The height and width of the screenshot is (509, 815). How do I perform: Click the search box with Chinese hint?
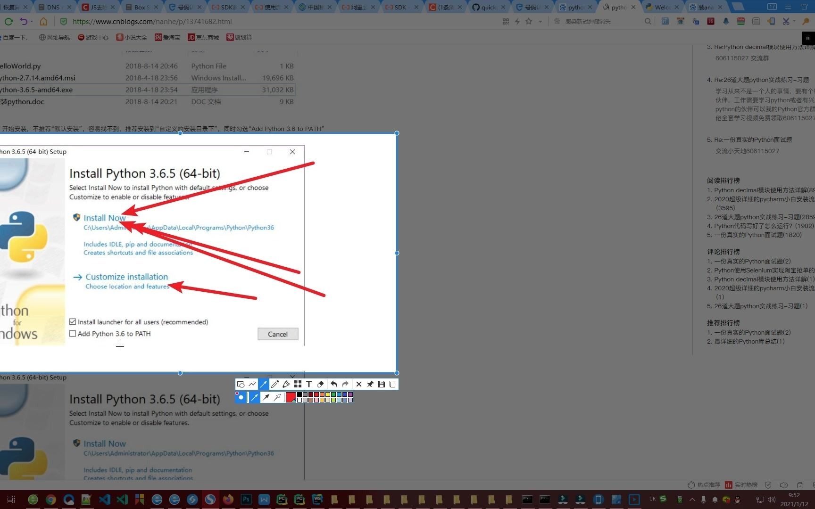tap(599, 21)
